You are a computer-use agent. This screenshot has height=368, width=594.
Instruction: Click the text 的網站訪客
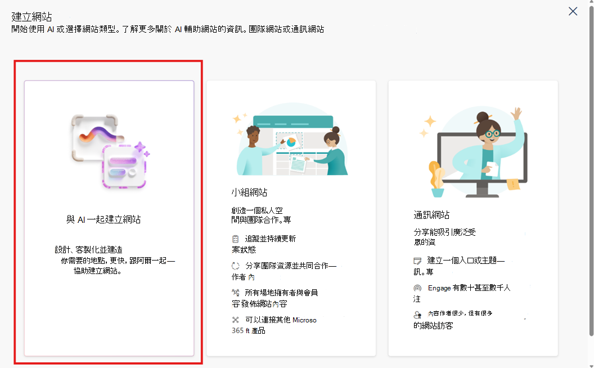point(433,326)
